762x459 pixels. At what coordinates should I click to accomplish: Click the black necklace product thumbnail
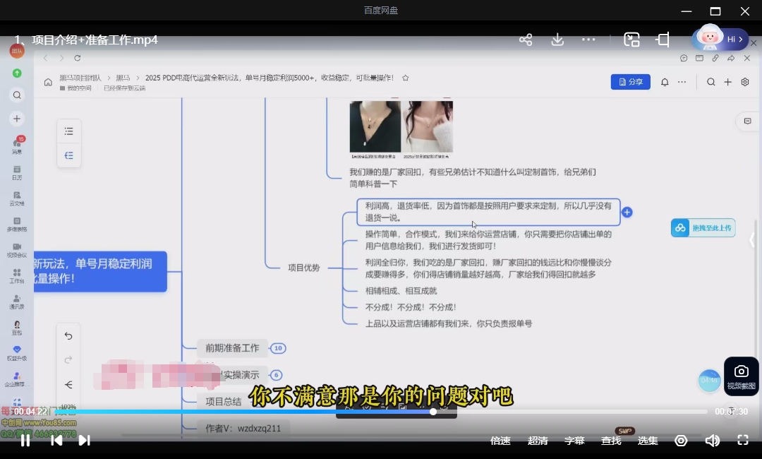pyautogui.click(x=375, y=126)
